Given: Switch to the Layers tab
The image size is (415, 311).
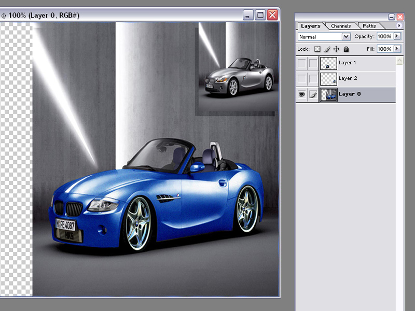Looking at the screenshot, I should pos(310,26).
